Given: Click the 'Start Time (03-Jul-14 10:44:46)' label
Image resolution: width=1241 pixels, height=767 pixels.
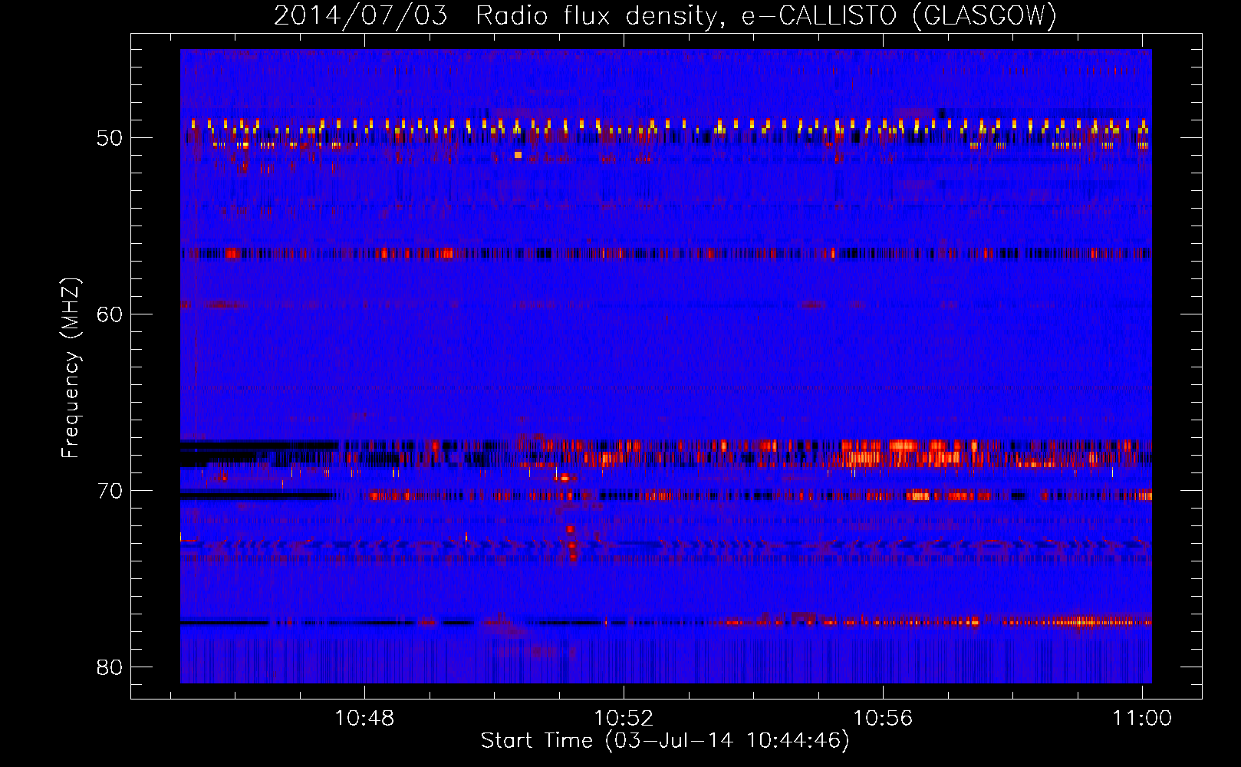Looking at the screenshot, I should point(665,741).
